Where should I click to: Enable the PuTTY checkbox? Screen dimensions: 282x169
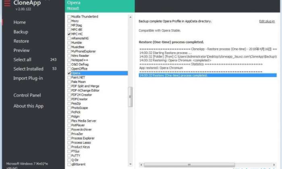coord(69,156)
